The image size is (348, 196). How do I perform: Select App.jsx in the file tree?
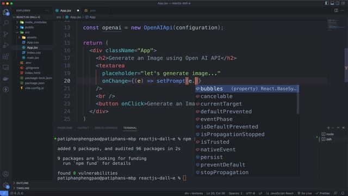pyautogui.click(x=32, y=47)
